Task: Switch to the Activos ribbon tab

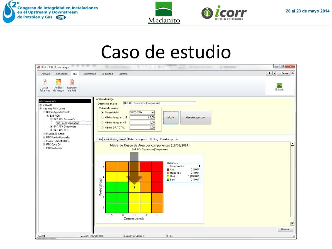Action: tap(45, 74)
